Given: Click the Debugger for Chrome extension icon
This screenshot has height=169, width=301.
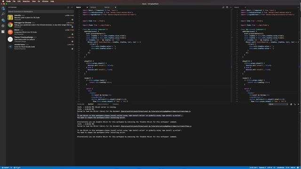Looking at the screenshot, I should (x=10, y=25).
